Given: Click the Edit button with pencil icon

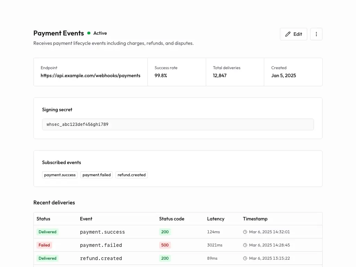Looking at the screenshot, I should [293, 34].
